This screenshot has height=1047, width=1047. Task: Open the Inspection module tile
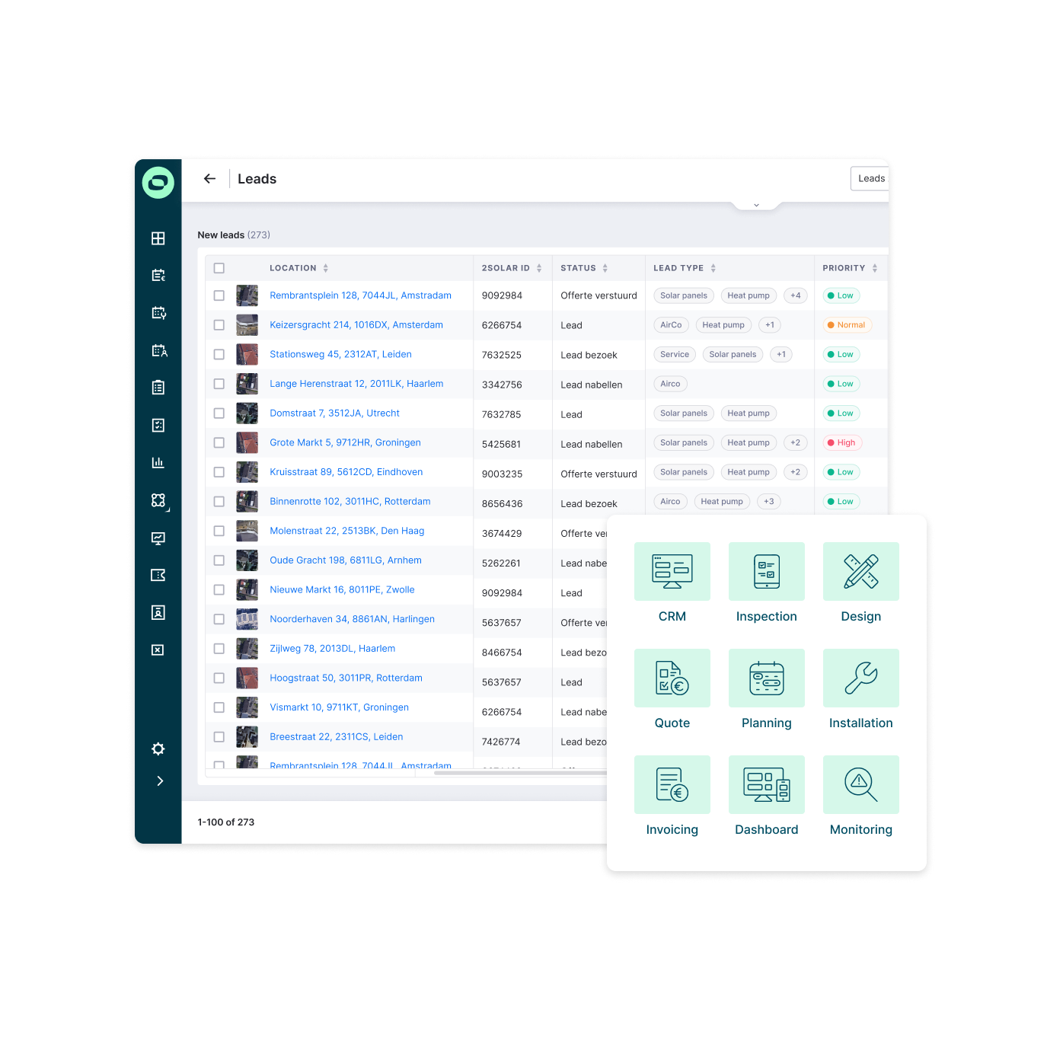(x=766, y=571)
